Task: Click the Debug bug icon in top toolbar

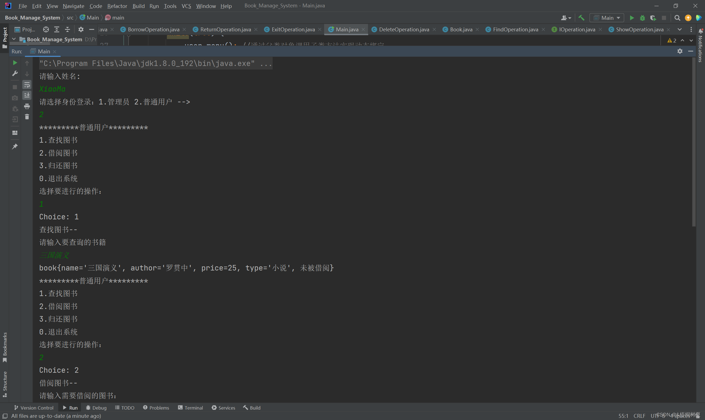Action: tap(642, 18)
